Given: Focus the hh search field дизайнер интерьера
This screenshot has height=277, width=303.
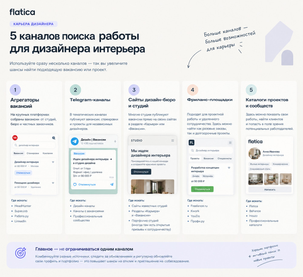Looking at the screenshot, I should (34, 145).
